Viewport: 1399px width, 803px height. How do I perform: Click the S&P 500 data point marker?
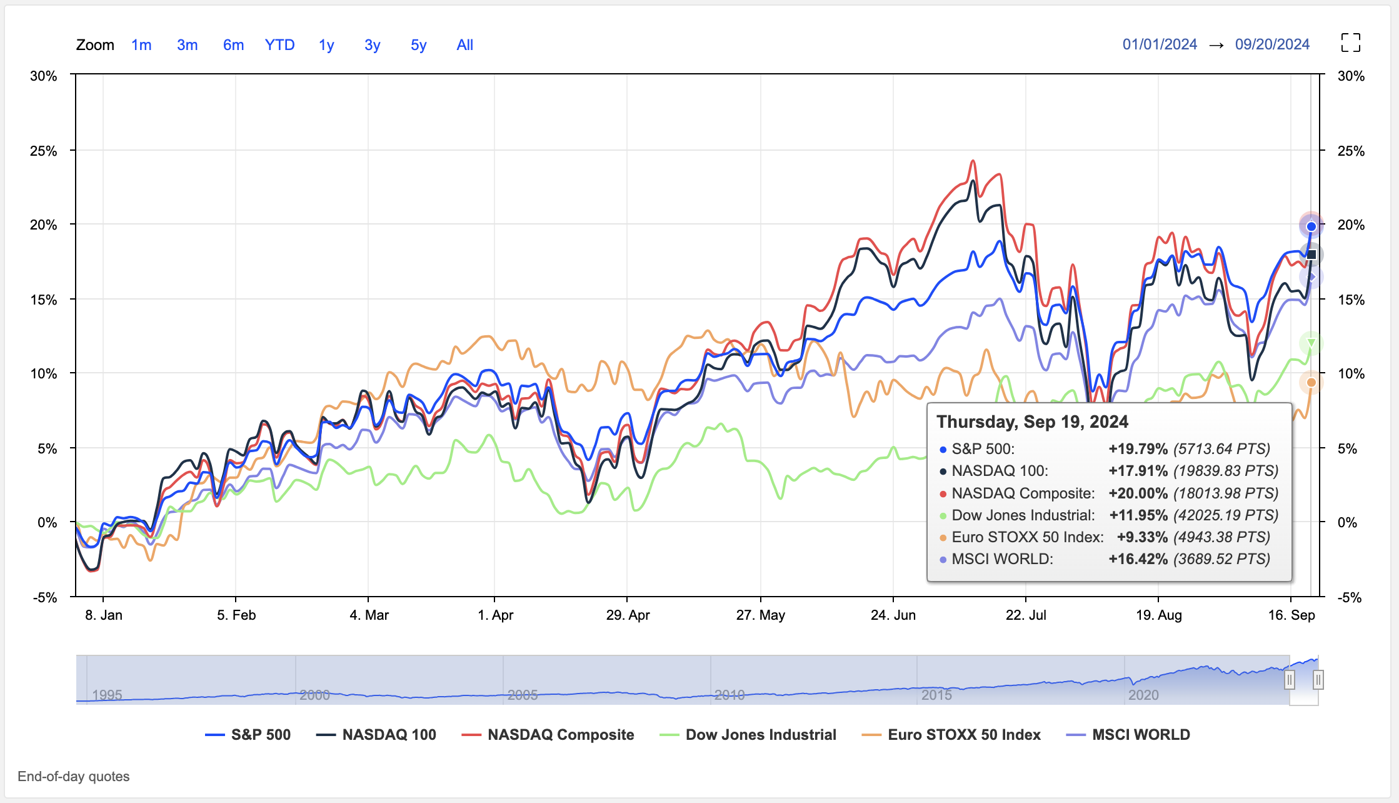point(1311,226)
